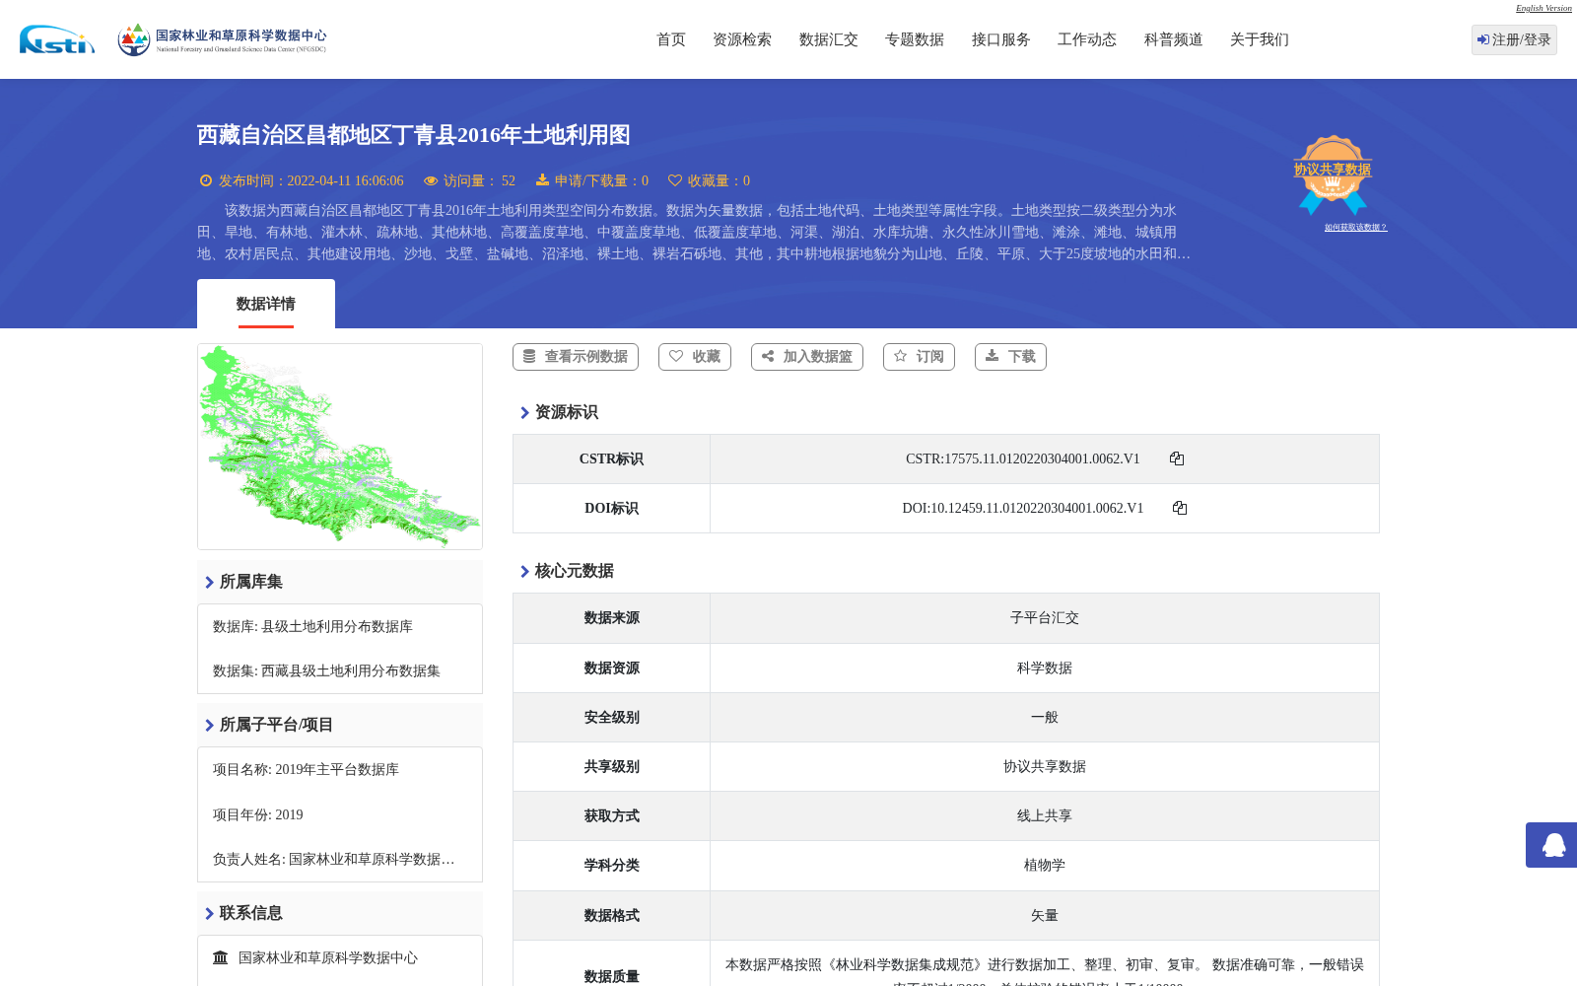Switch to the 数据详情 tab

(266, 304)
